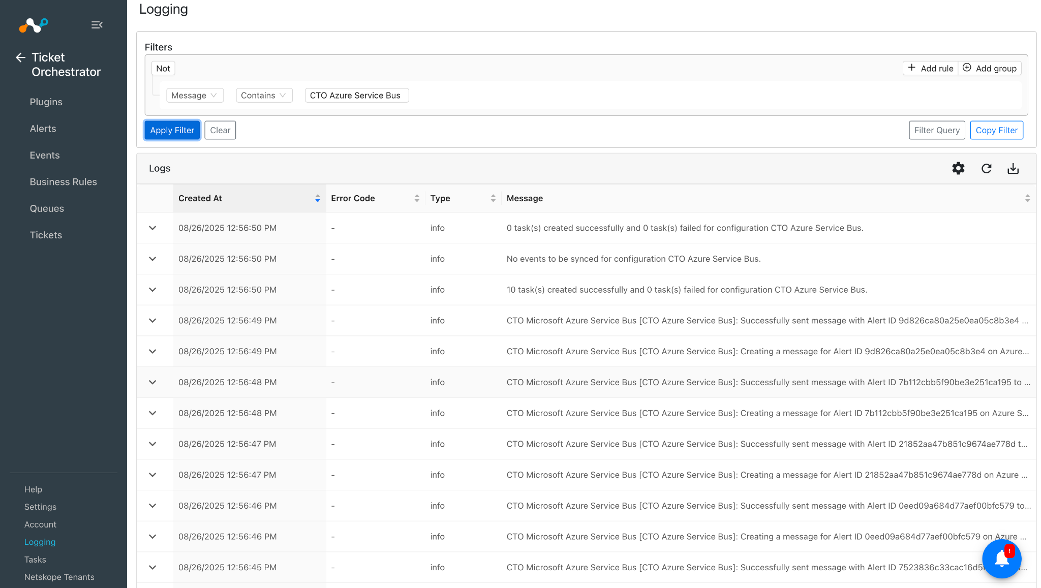Sort by Error Code column arrows

(x=417, y=198)
